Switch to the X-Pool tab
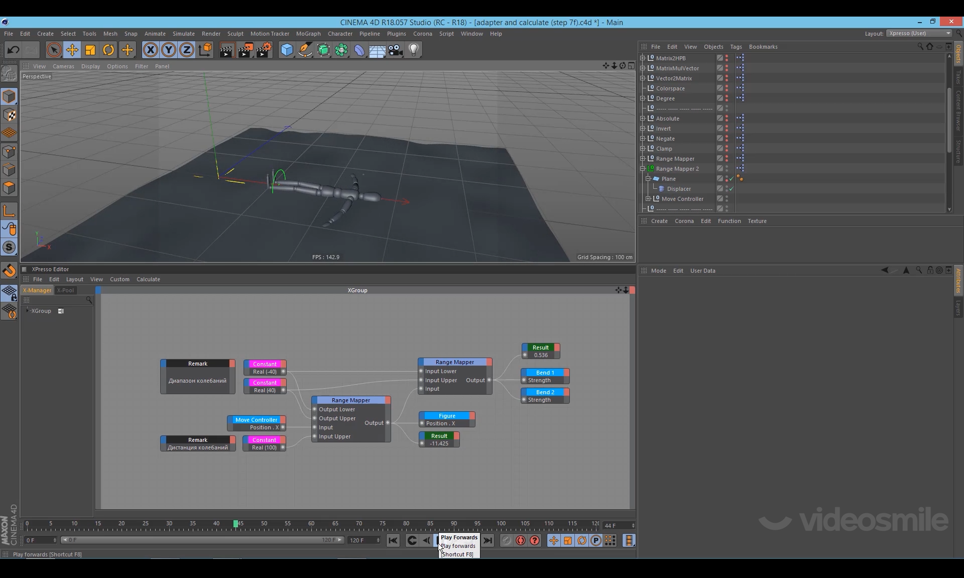This screenshot has height=578, width=964. pos(65,290)
